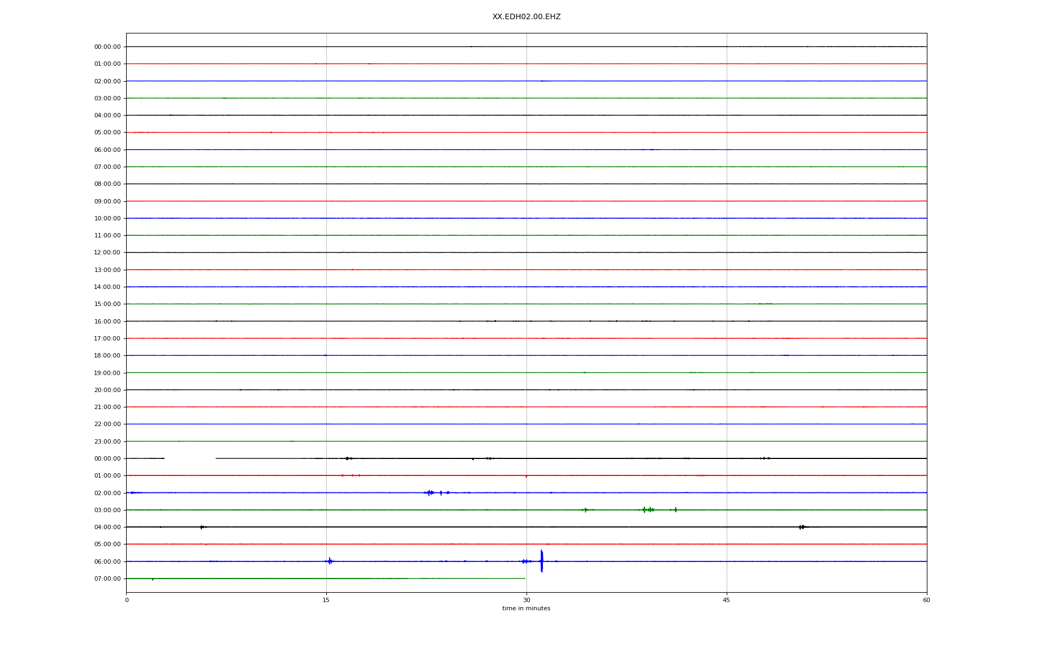Click the end of the last green trace
This screenshot has width=1053, height=658.
pos(524,578)
